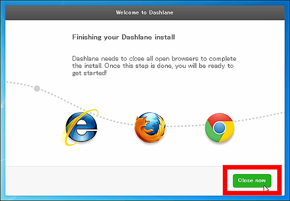Click the 'Finishing your Dashlane install' heading
Screen dimensions: 290x201
click(124, 37)
